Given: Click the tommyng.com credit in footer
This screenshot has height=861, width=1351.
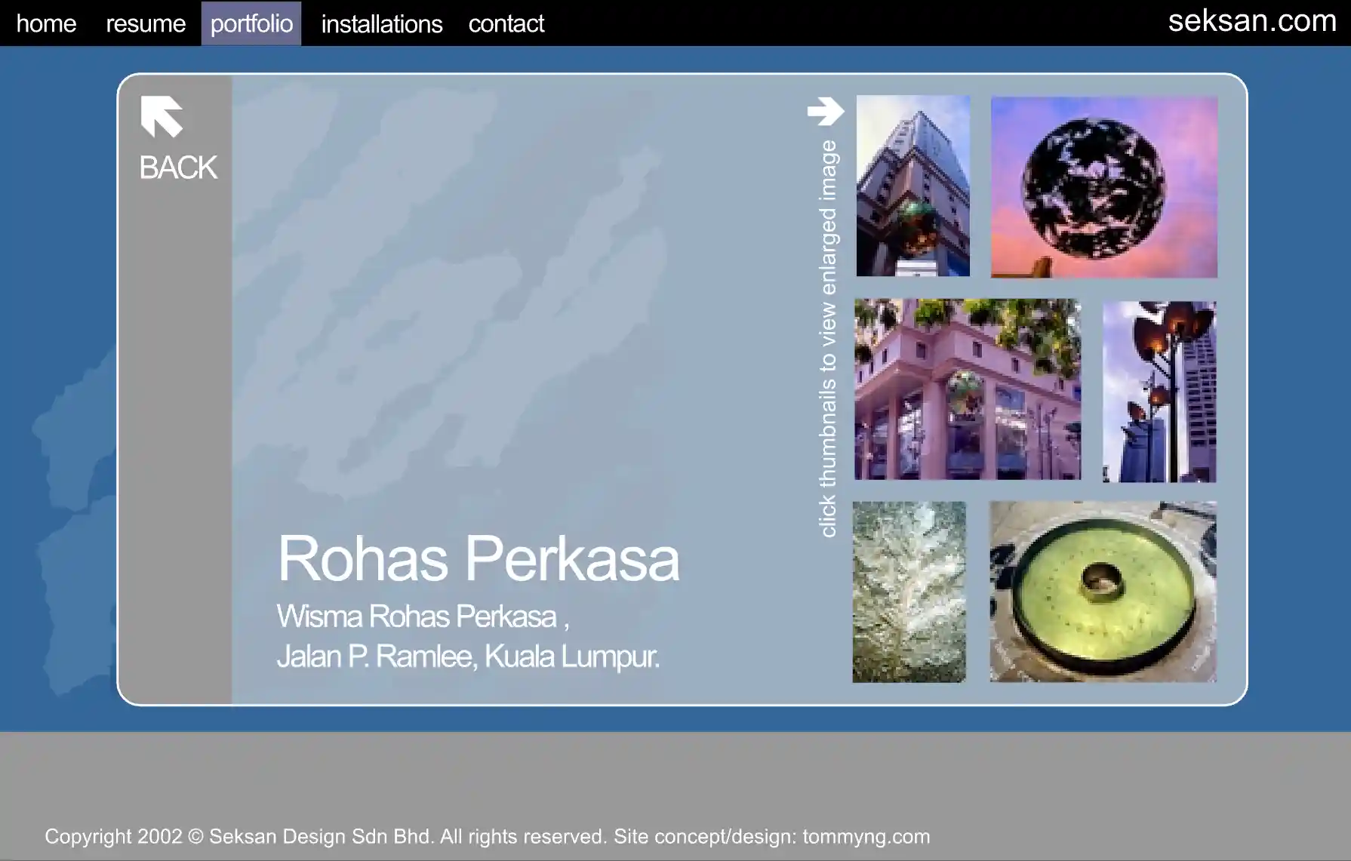Looking at the screenshot, I should pyautogui.click(x=866, y=836).
